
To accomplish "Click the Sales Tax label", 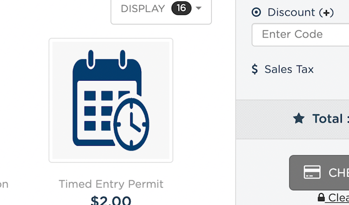I will tap(289, 69).
